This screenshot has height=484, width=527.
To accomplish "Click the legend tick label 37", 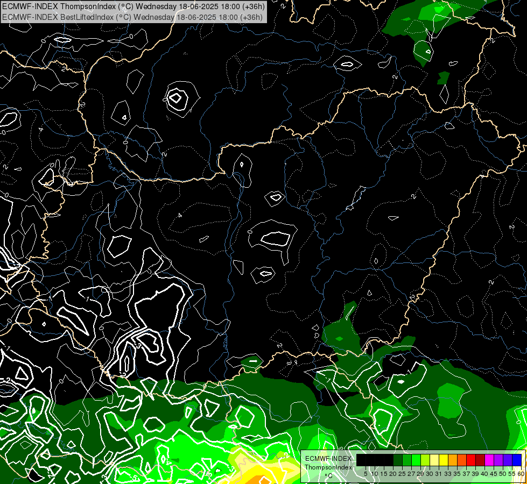I will (x=466, y=474).
